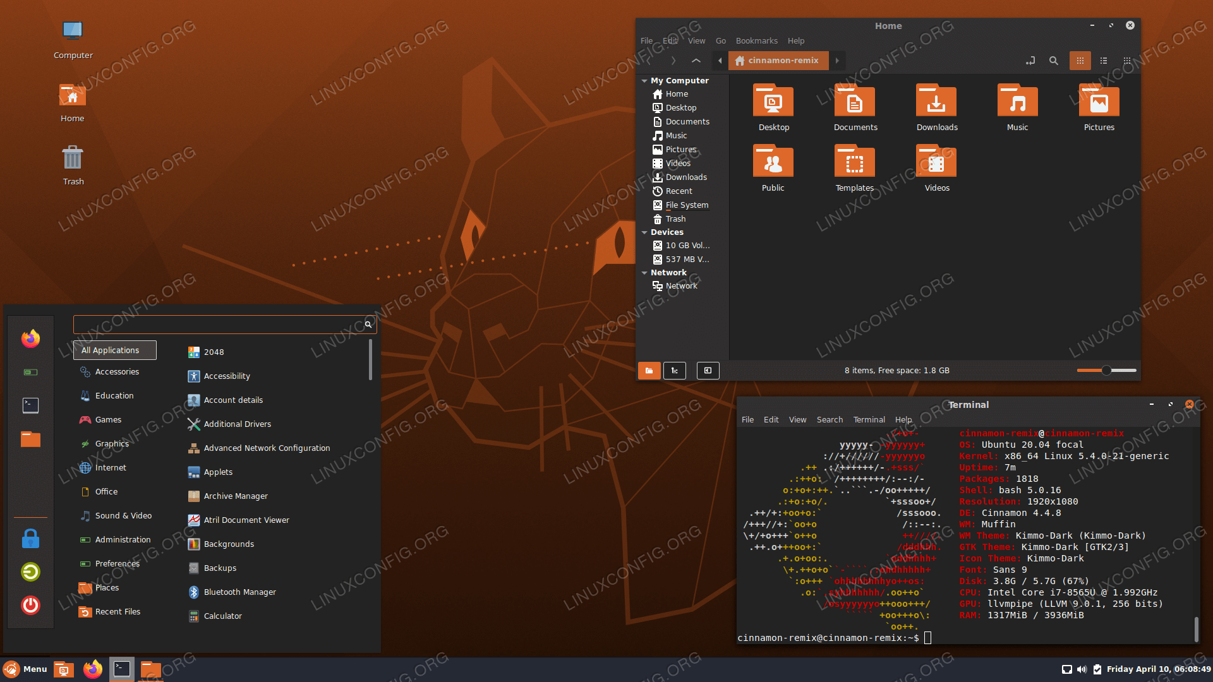Click the search icon in file manager toolbar
This screenshot has width=1213, height=682.
(x=1053, y=61)
